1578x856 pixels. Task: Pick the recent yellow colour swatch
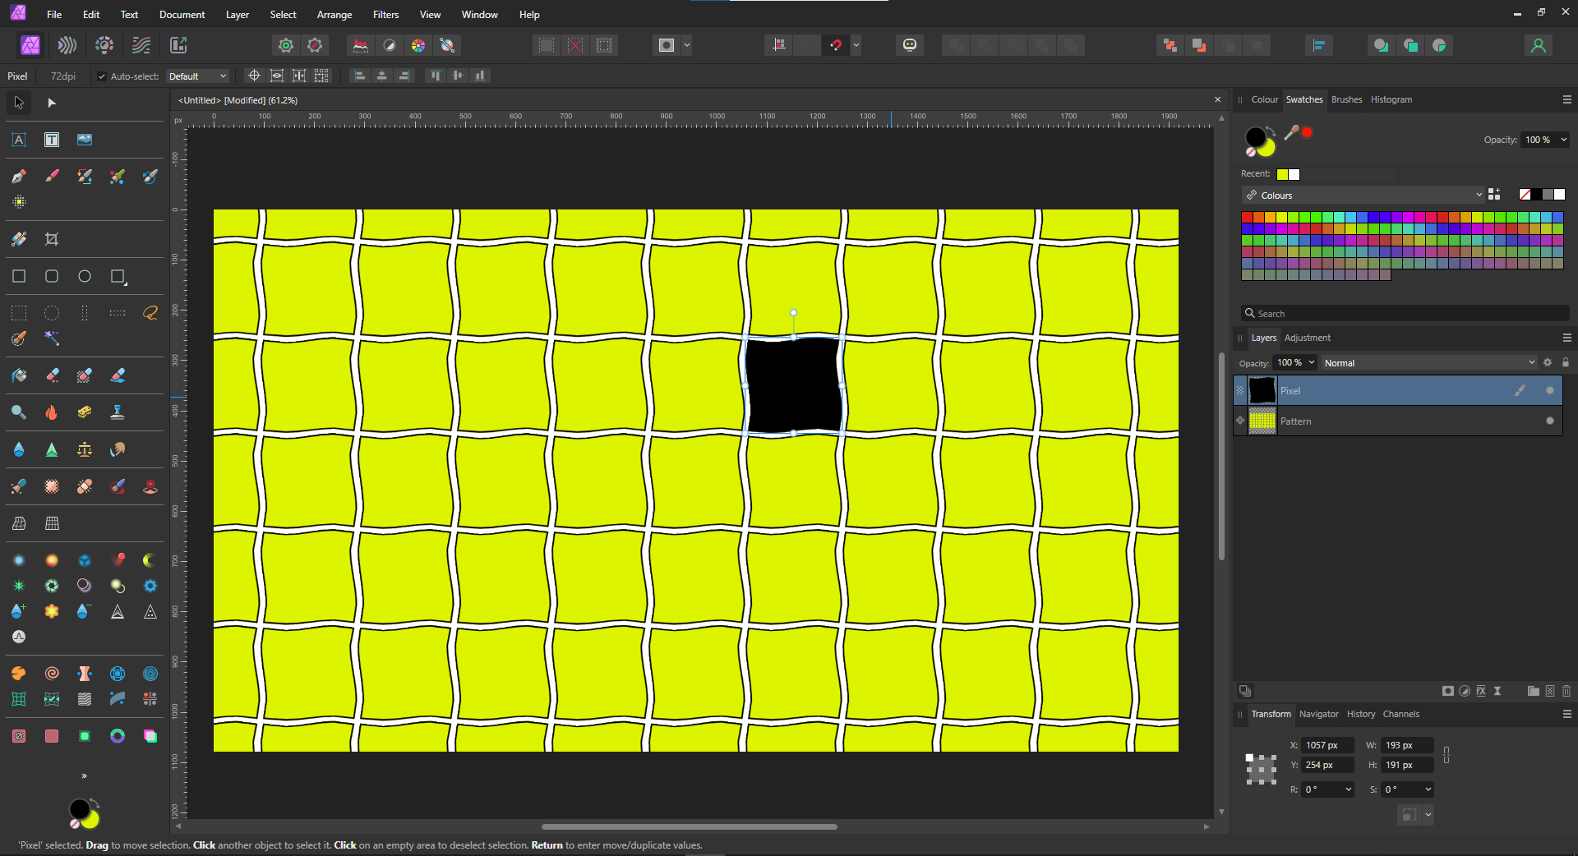pyautogui.click(x=1282, y=174)
